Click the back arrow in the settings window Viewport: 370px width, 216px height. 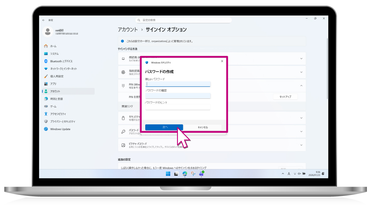coord(43,20)
